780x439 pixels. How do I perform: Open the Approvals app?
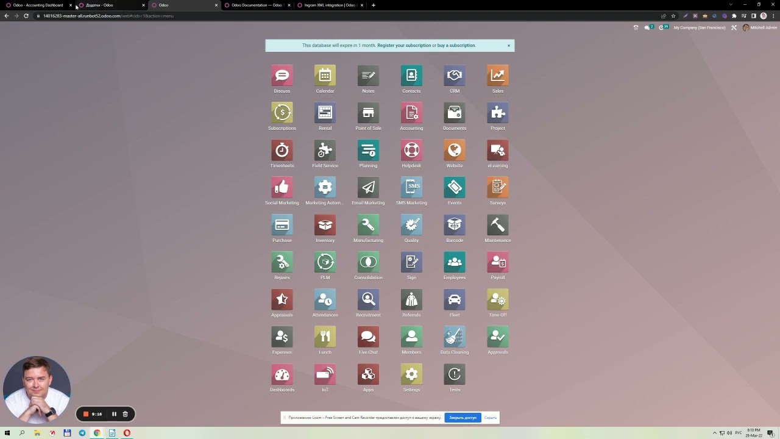(x=498, y=337)
